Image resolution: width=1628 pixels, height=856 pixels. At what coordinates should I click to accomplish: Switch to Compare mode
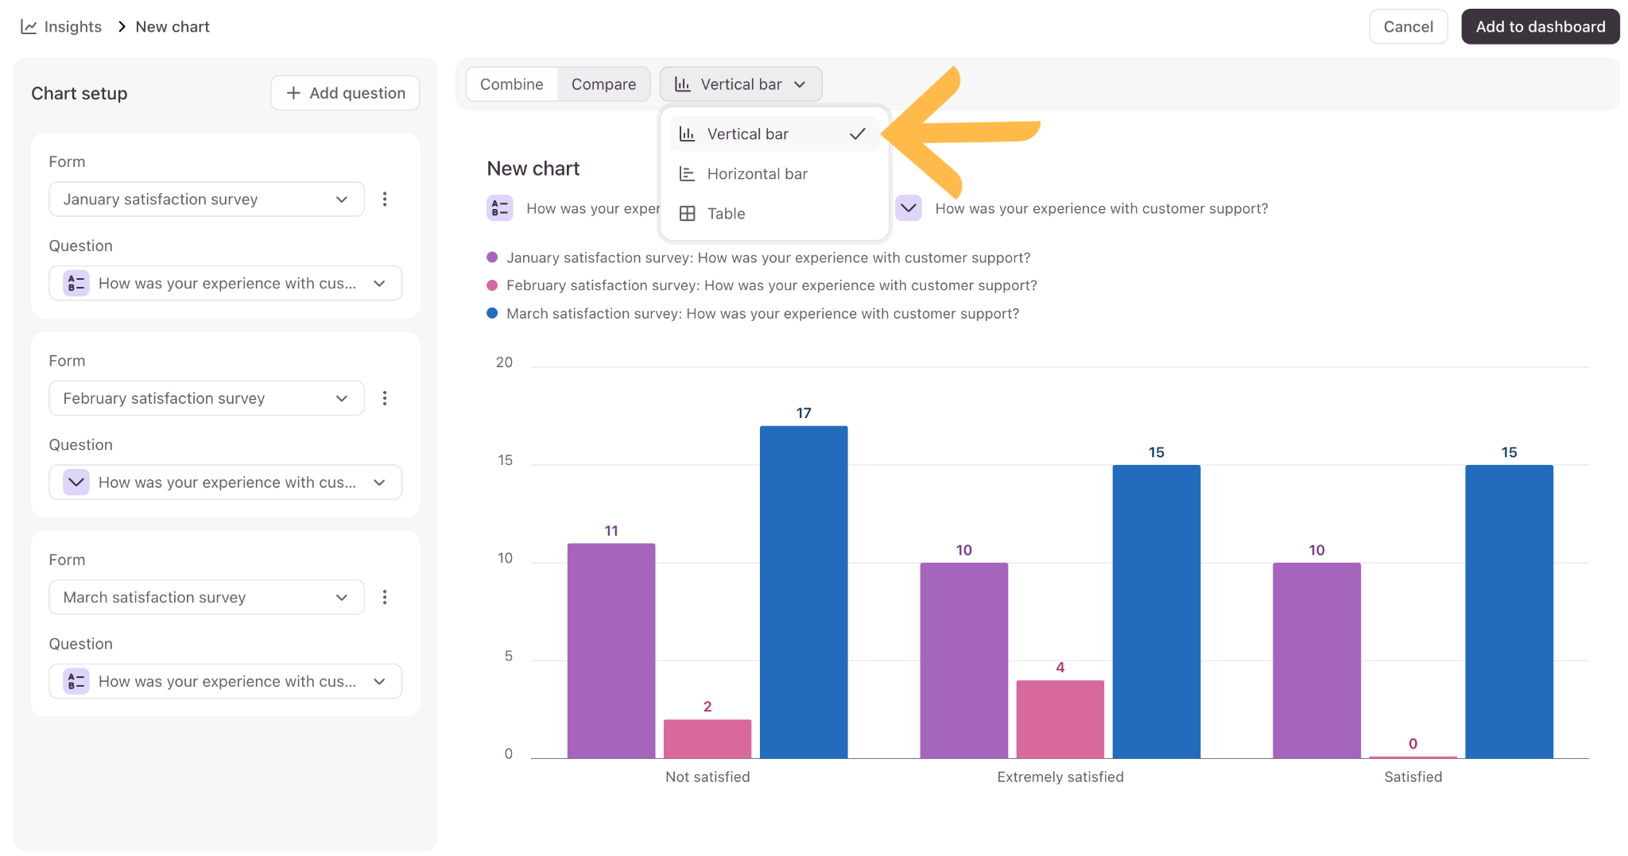pos(603,84)
